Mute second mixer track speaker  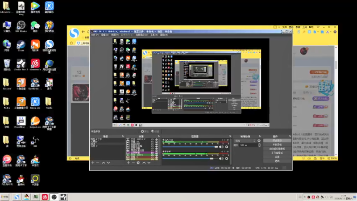pyautogui.click(x=221, y=159)
